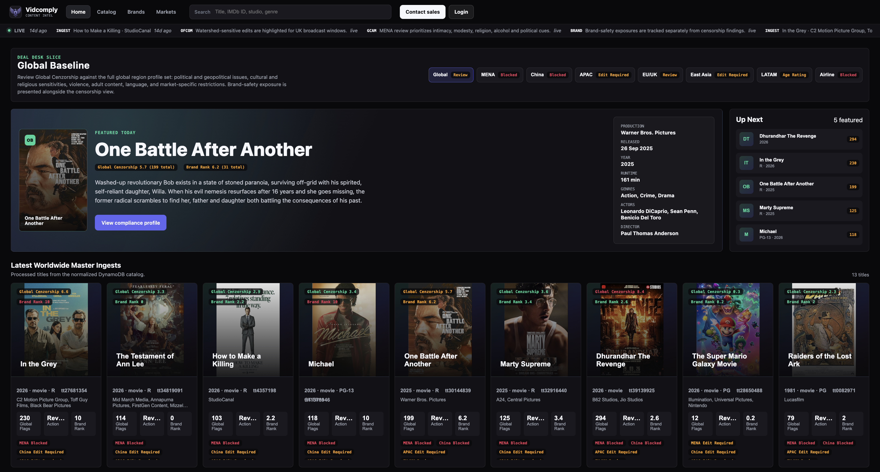Switch to the MENA Blocked region
This screenshot has width=880, height=472.
499,75
